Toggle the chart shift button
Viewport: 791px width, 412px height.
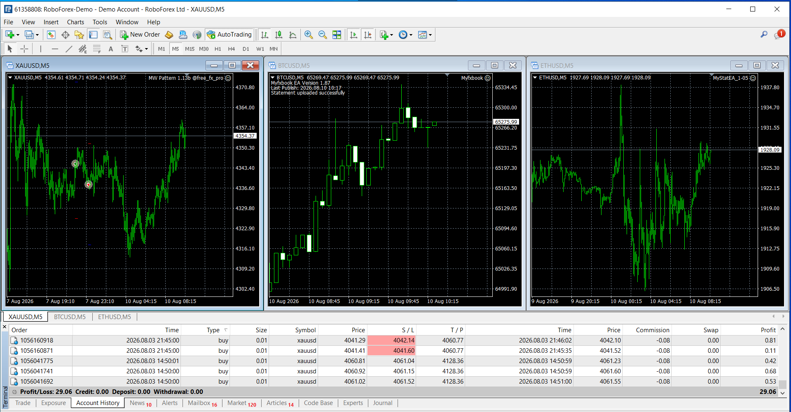[x=367, y=35]
